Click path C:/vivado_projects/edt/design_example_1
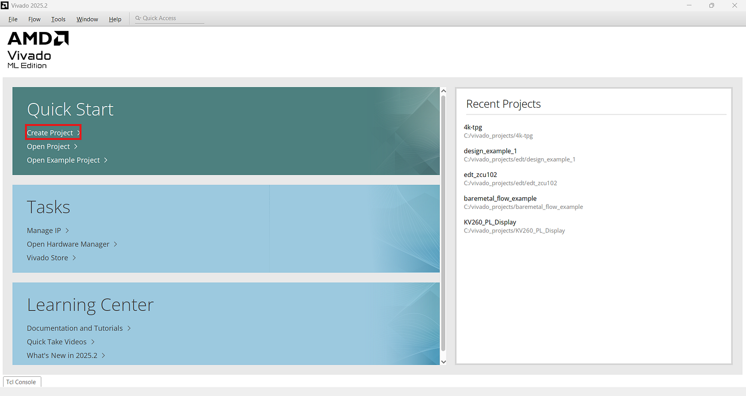The width and height of the screenshot is (746, 396). coord(520,159)
